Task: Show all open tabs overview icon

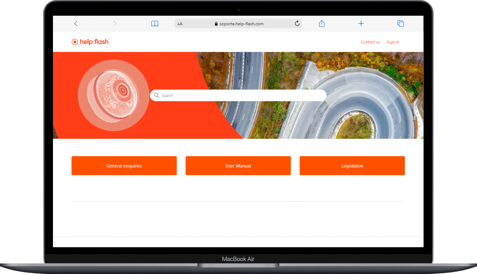Action: click(401, 23)
